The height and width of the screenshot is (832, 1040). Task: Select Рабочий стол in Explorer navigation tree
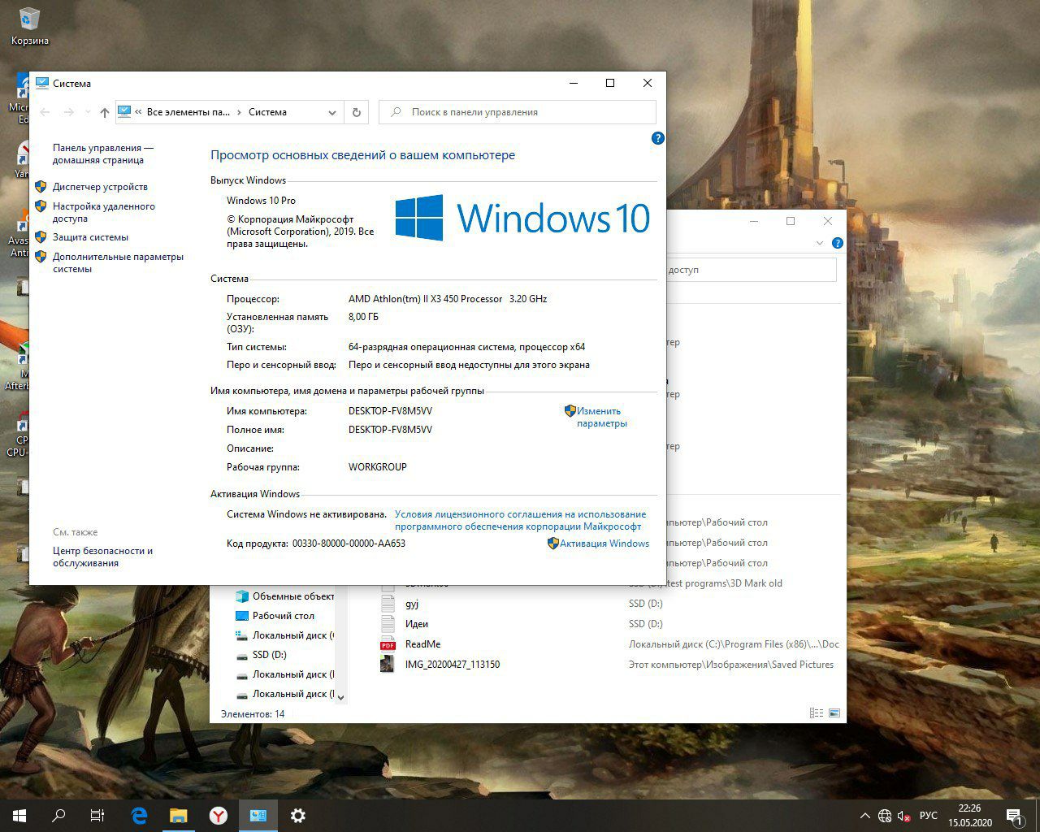coord(275,616)
